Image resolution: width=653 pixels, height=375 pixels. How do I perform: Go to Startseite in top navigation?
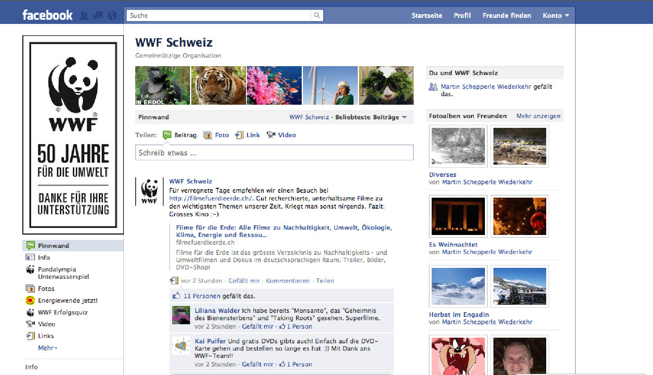tap(426, 15)
